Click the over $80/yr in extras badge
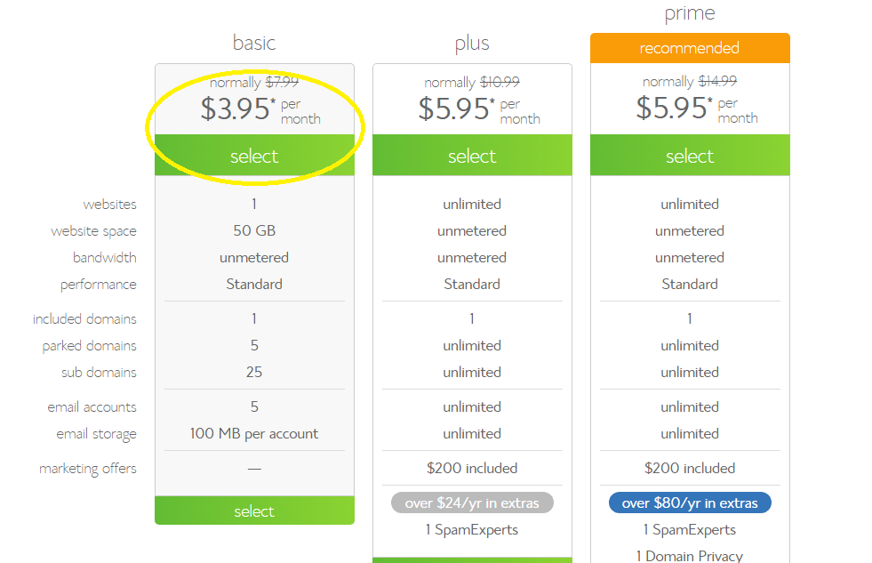This screenshot has width=872, height=563. [690, 503]
